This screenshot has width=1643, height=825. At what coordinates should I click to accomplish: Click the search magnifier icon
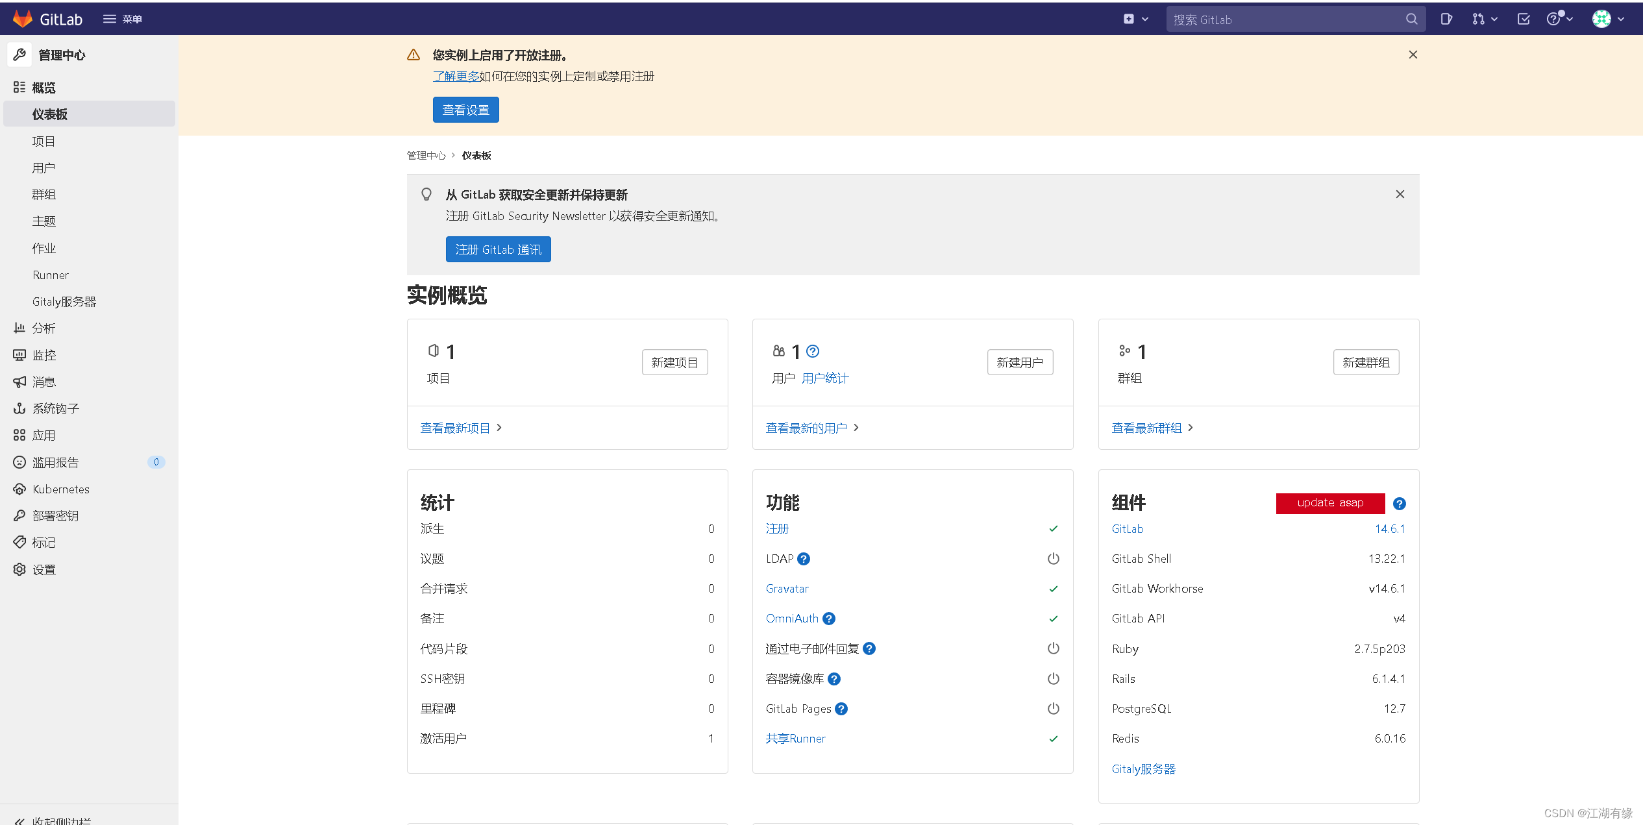point(1411,19)
